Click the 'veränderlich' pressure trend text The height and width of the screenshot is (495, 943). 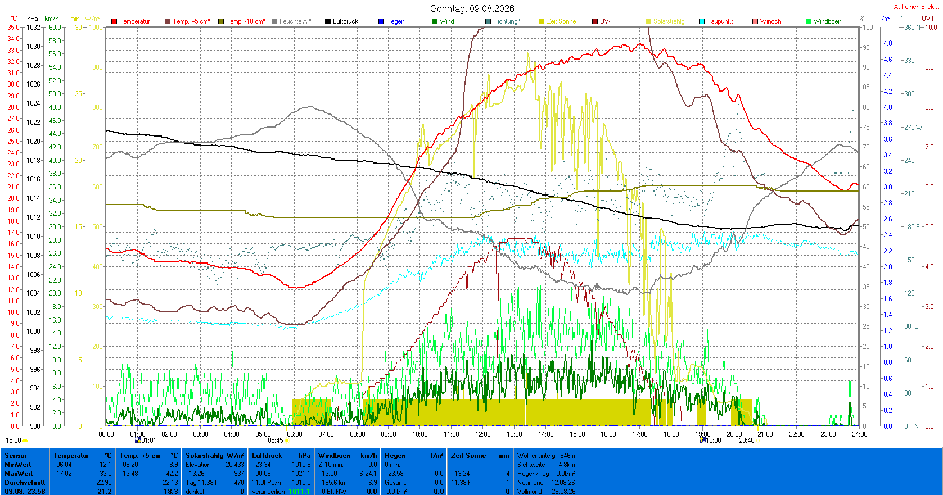click(x=268, y=492)
